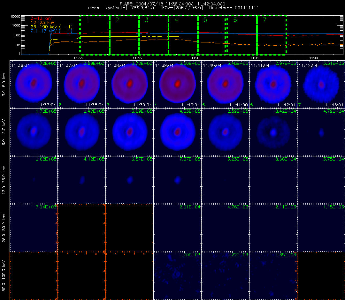Open the 25.0-50.0 keV image with peak 2.01E+04
Image resolution: width=345 pixels, height=300 pixels.
pos(177,228)
